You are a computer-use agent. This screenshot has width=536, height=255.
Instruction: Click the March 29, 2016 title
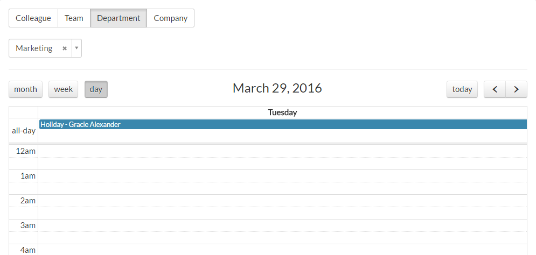pyautogui.click(x=277, y=88)
